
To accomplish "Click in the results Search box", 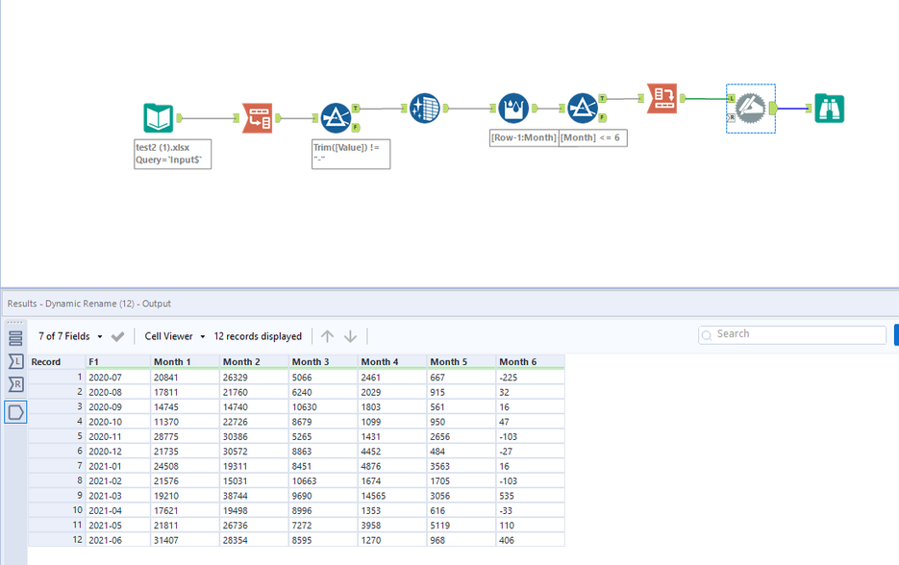I will [791, 334].
